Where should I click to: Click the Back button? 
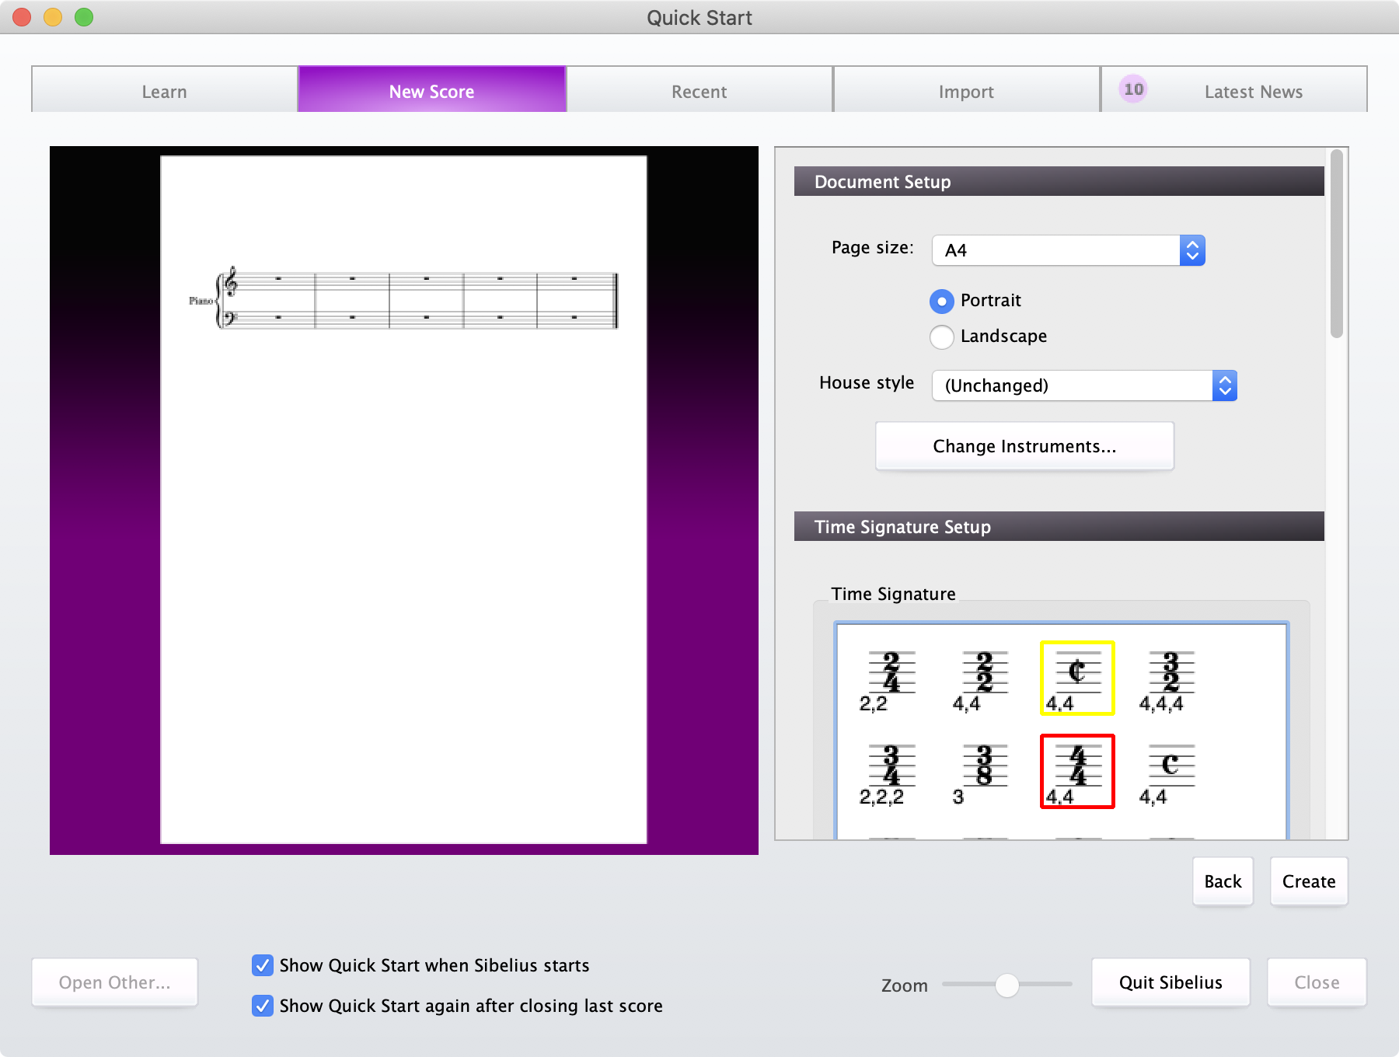coord(1223,881)
